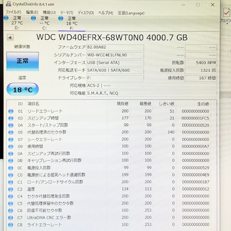Click the status icon for ID C7 row
The image size is (231, 231).
(x=10, y=218)
